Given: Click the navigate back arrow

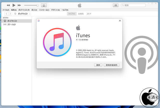Looking at the screenshot, I should (x=6, y=14).
